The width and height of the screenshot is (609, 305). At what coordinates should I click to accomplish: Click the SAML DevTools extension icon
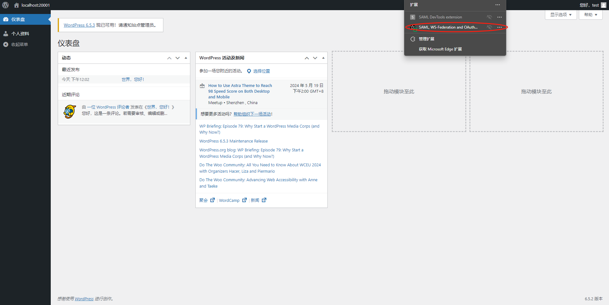click(412, 17)
